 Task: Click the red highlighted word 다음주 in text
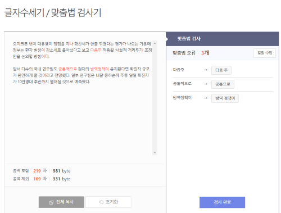[x=96, y=50]
